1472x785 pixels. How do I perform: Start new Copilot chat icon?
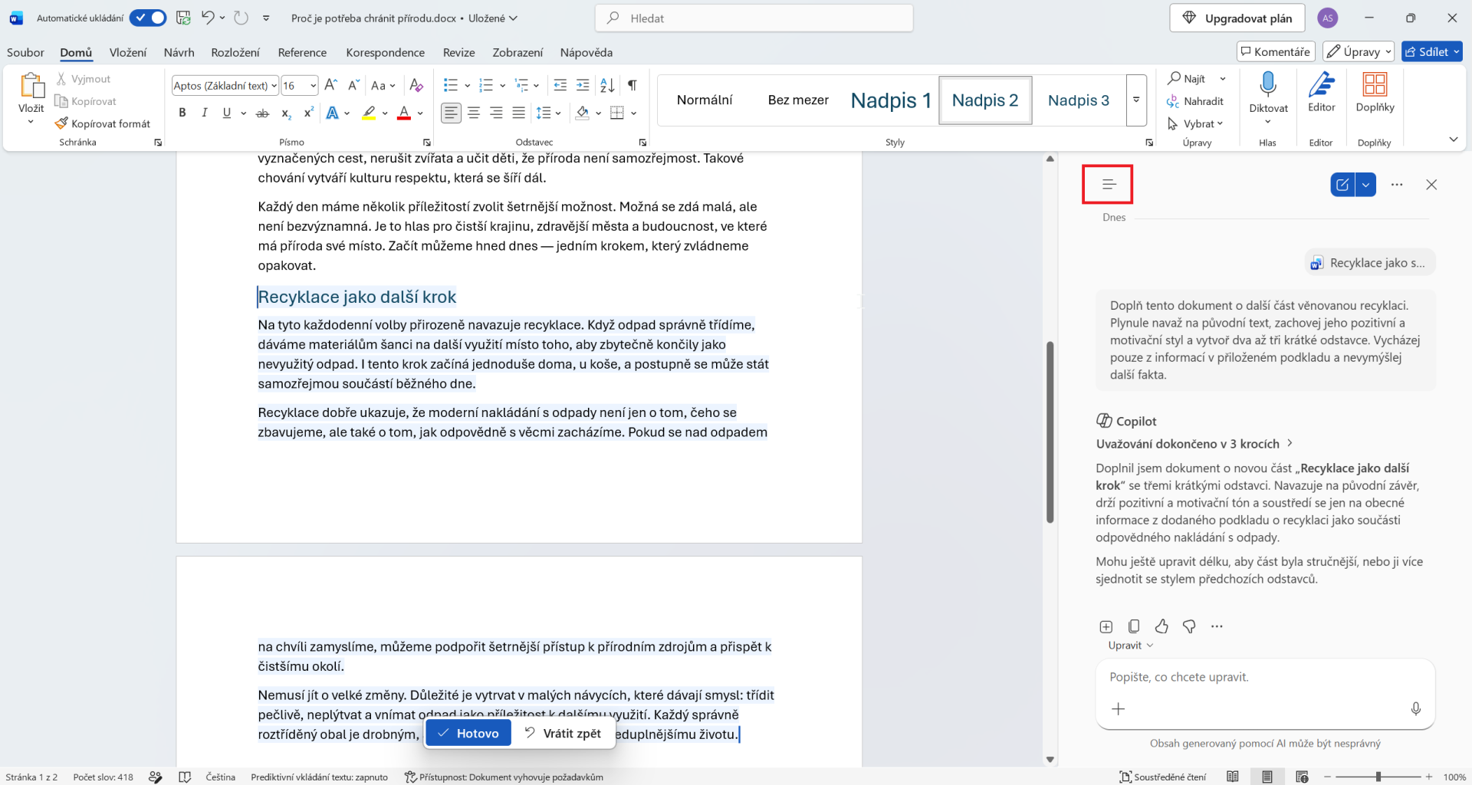[1342, 185]
